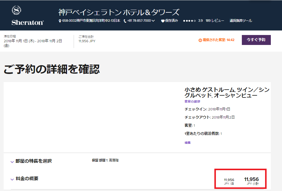Click the 11,956 JPY 小計 subtotal
Viewport: 282px width, 191px height.
click(x=252, y=181)
